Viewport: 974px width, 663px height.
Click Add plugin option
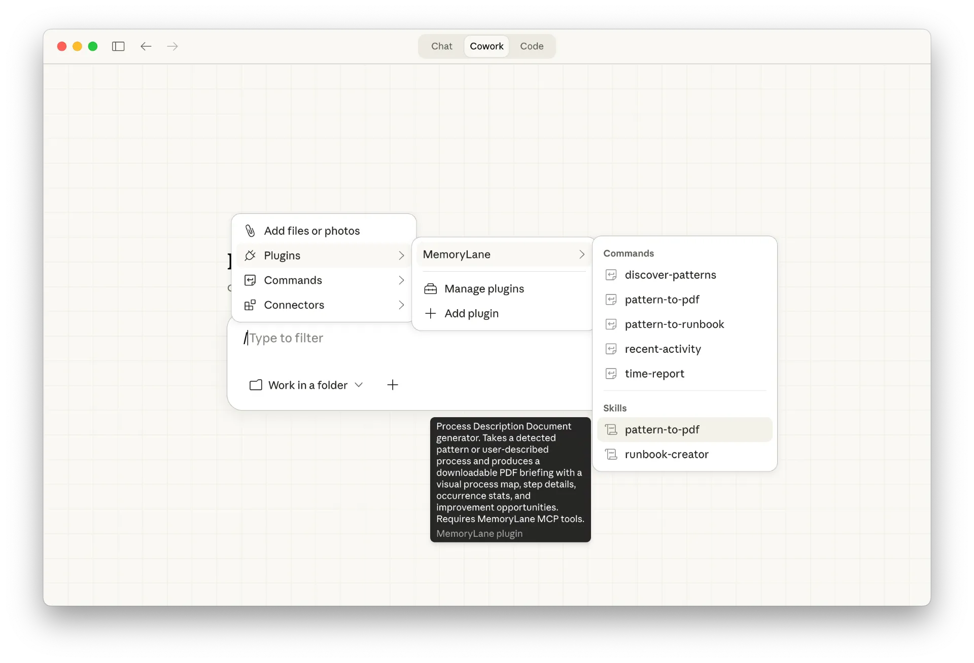tap(471, 313)
